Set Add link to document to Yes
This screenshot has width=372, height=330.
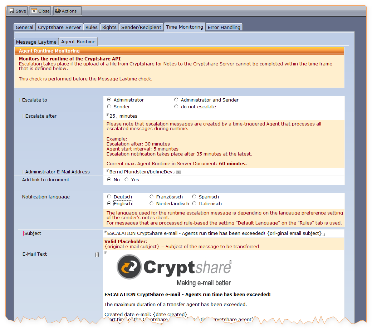coord(127,179)
